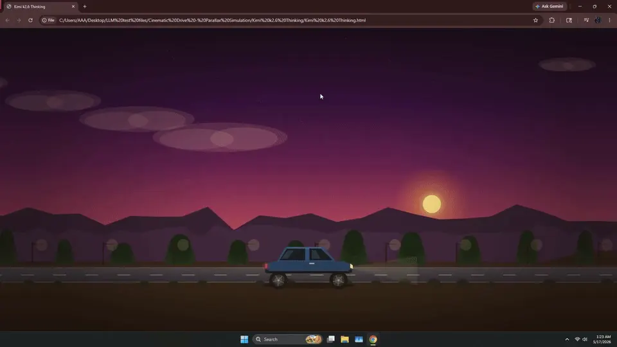Click the Ask Gemini button

(x=550, y=6)
